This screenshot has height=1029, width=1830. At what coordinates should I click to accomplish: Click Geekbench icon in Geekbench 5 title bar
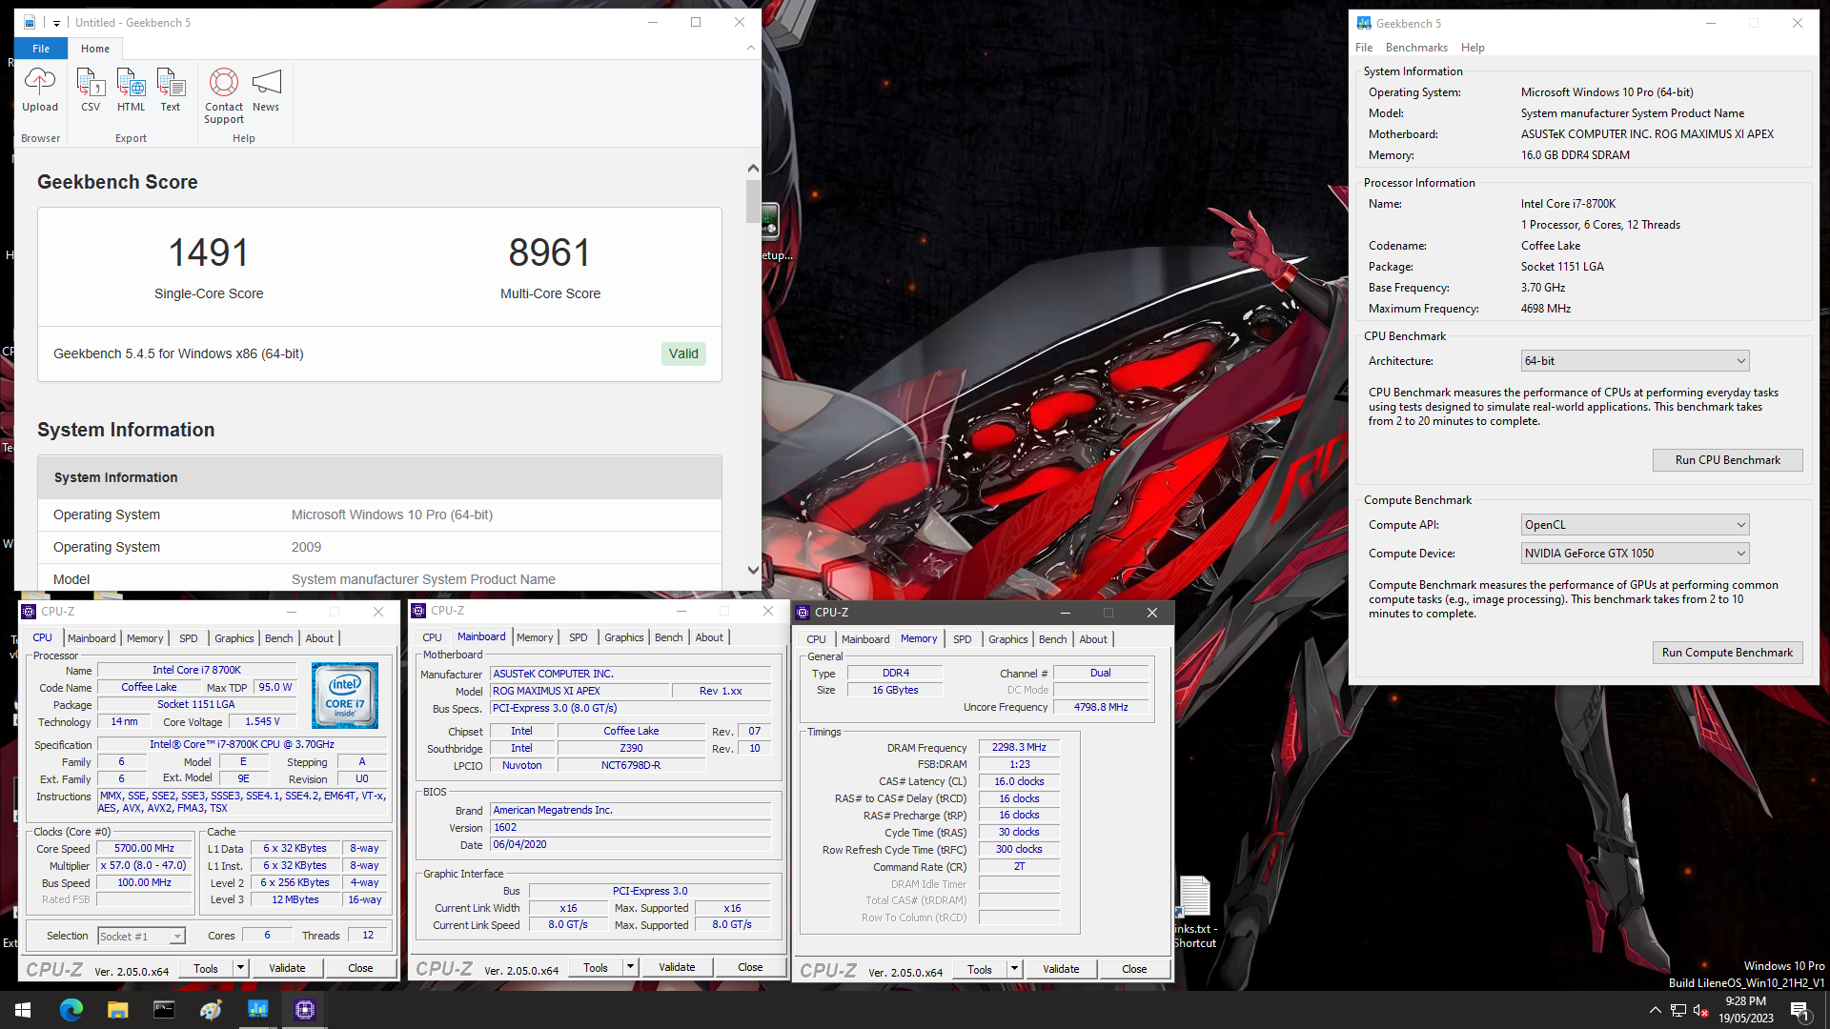[1364, 23]
